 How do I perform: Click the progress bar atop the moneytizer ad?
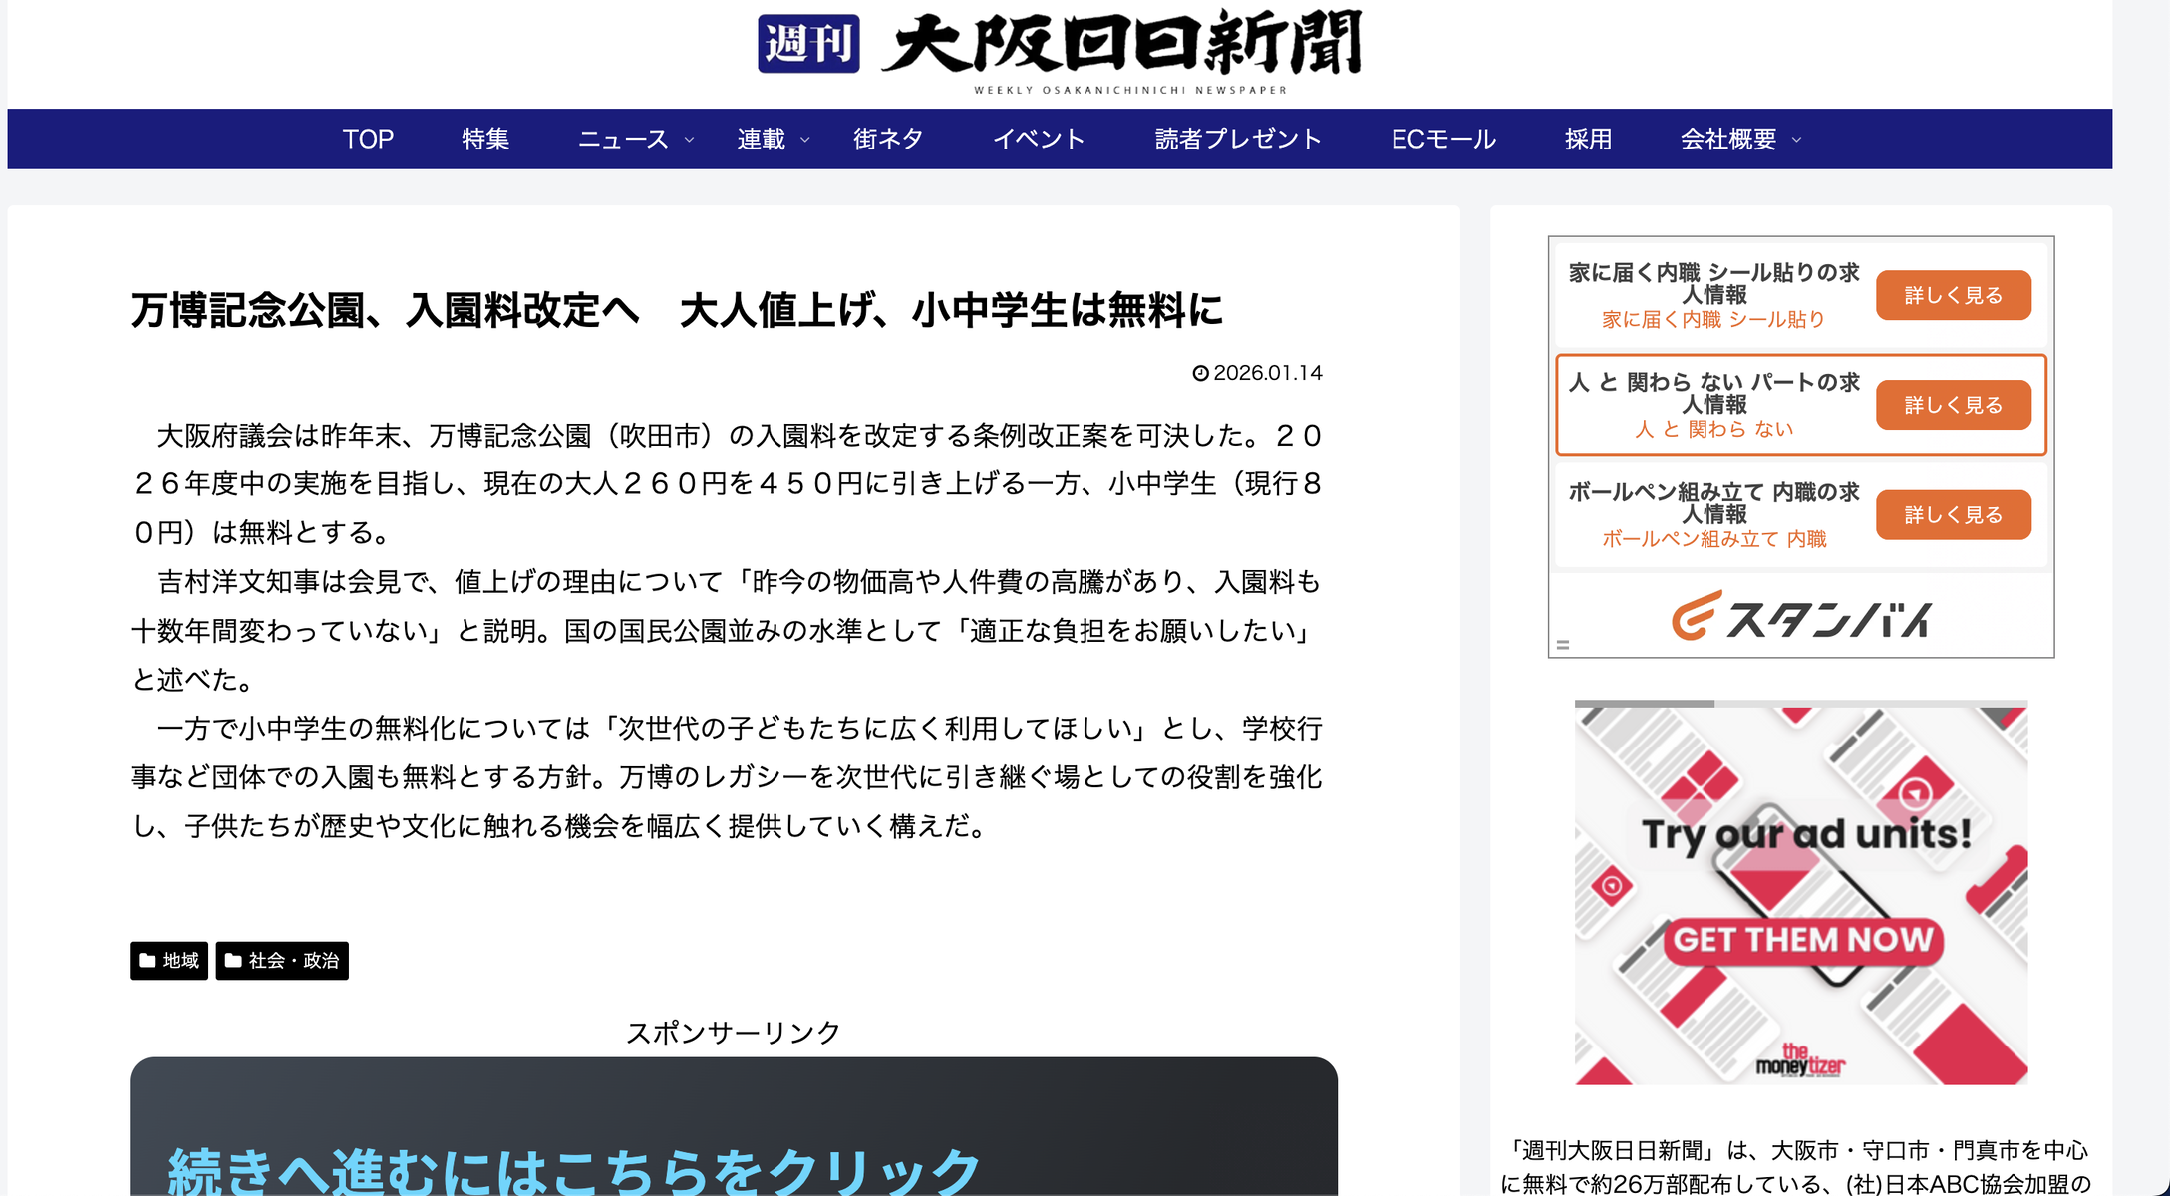pos(1800,704)
